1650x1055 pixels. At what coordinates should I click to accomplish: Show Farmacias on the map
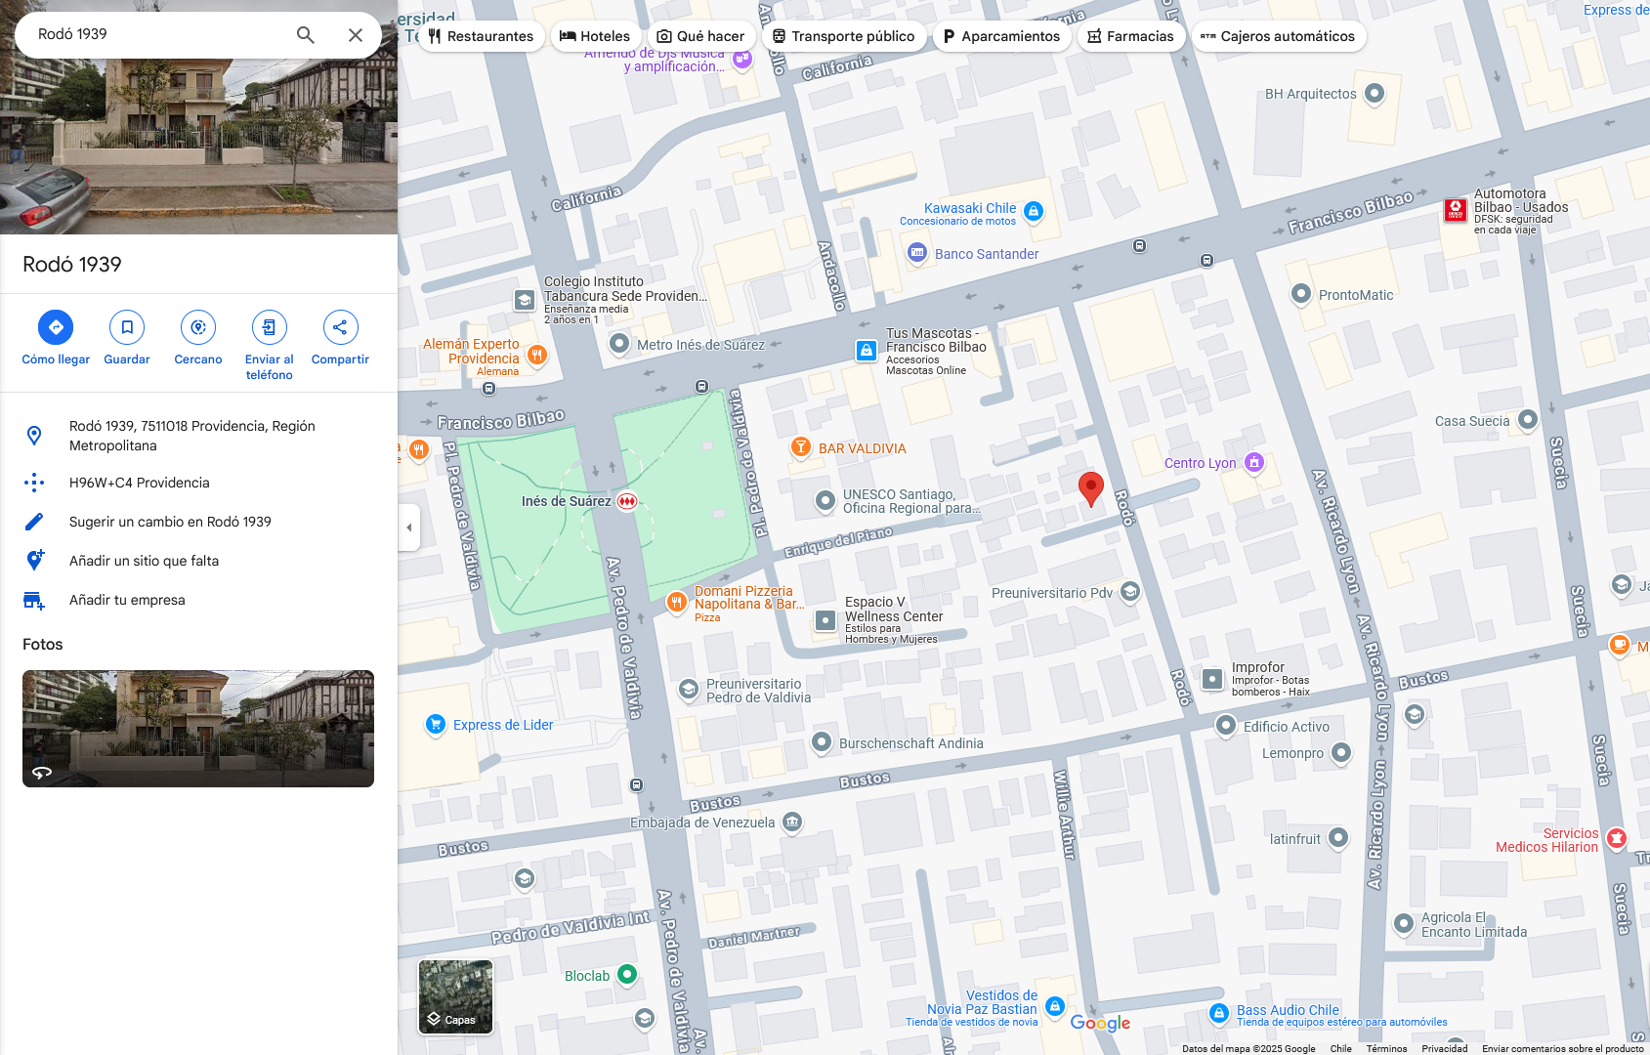pyautogui.click(x=1130, y=36)
